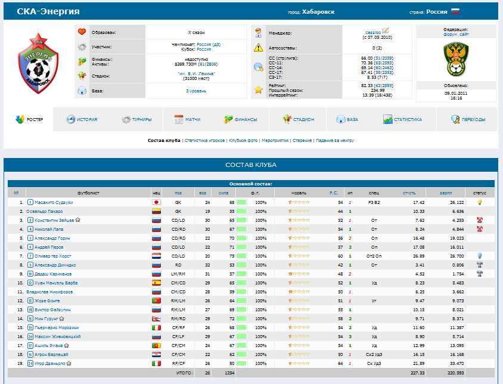The height and width of the screenshot is (384, 503).
Task: Click the yellow lightbulb status icon for Масахито Судзуки
Action: [479, 202]
